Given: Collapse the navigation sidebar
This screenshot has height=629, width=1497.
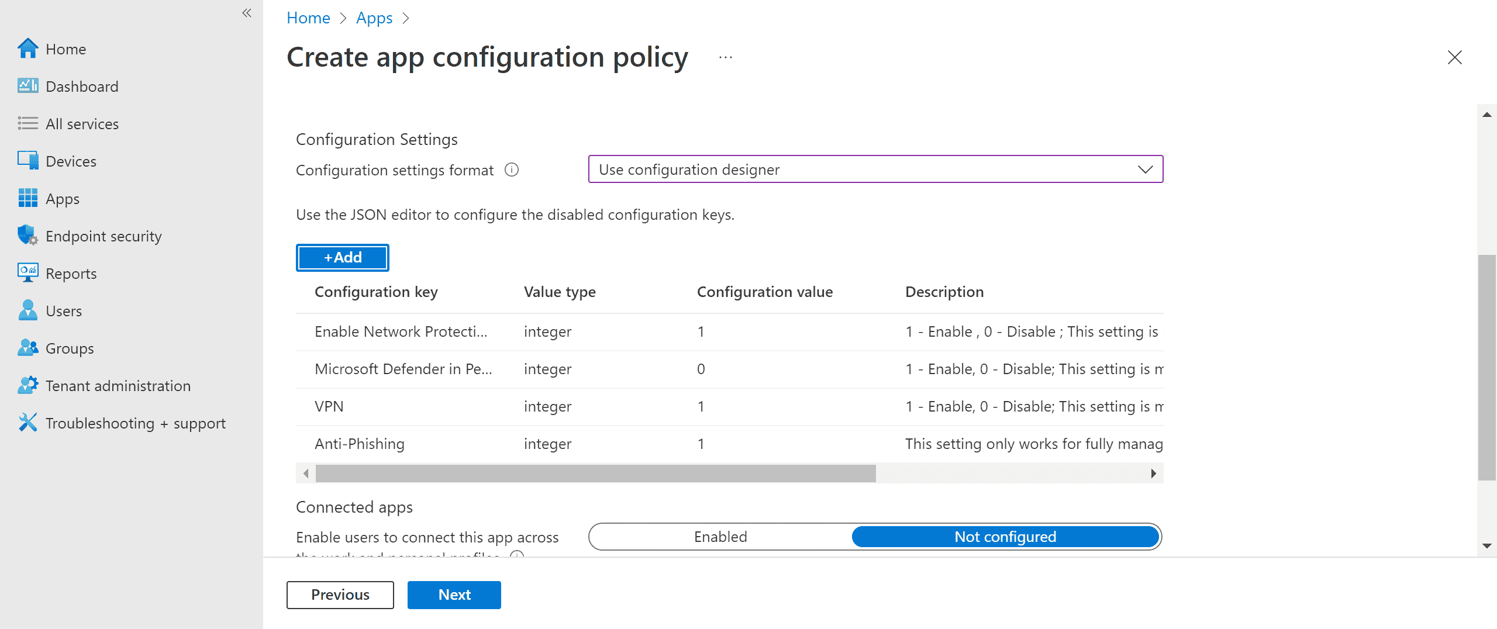Looking at the screenshot, I should point(246,13).
